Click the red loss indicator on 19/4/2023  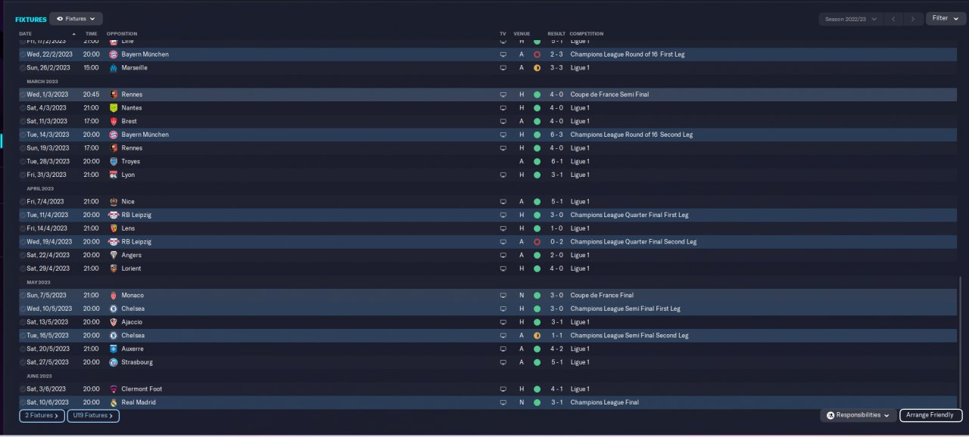click(x=537, y=242)
